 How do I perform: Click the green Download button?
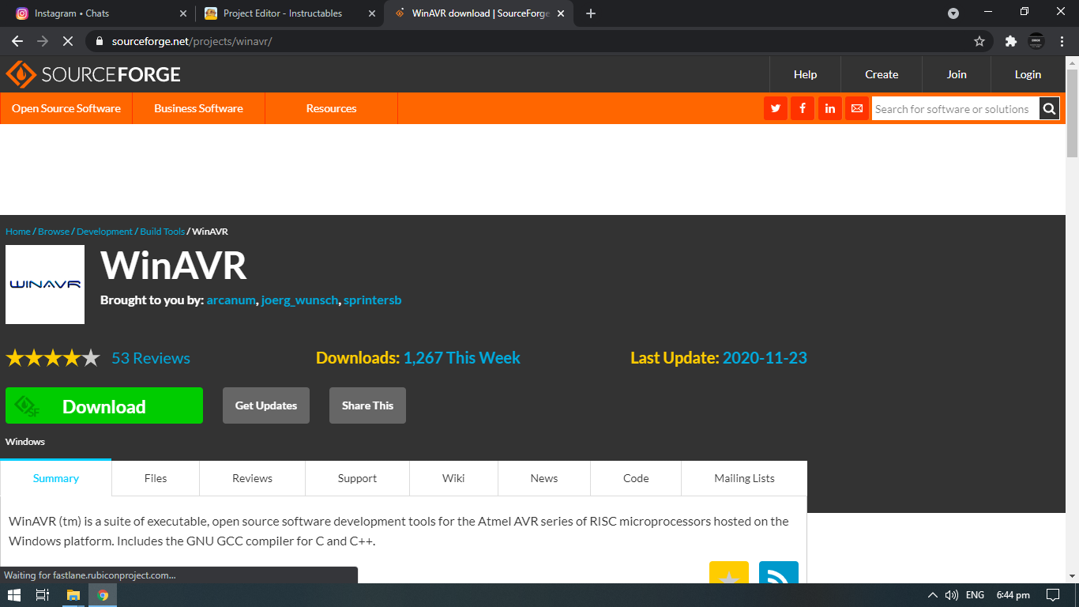click(104, 405)
